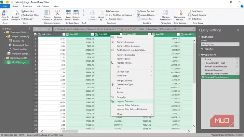
Task: Choose Unpivot Only Selected Columns
Action: 132,109
